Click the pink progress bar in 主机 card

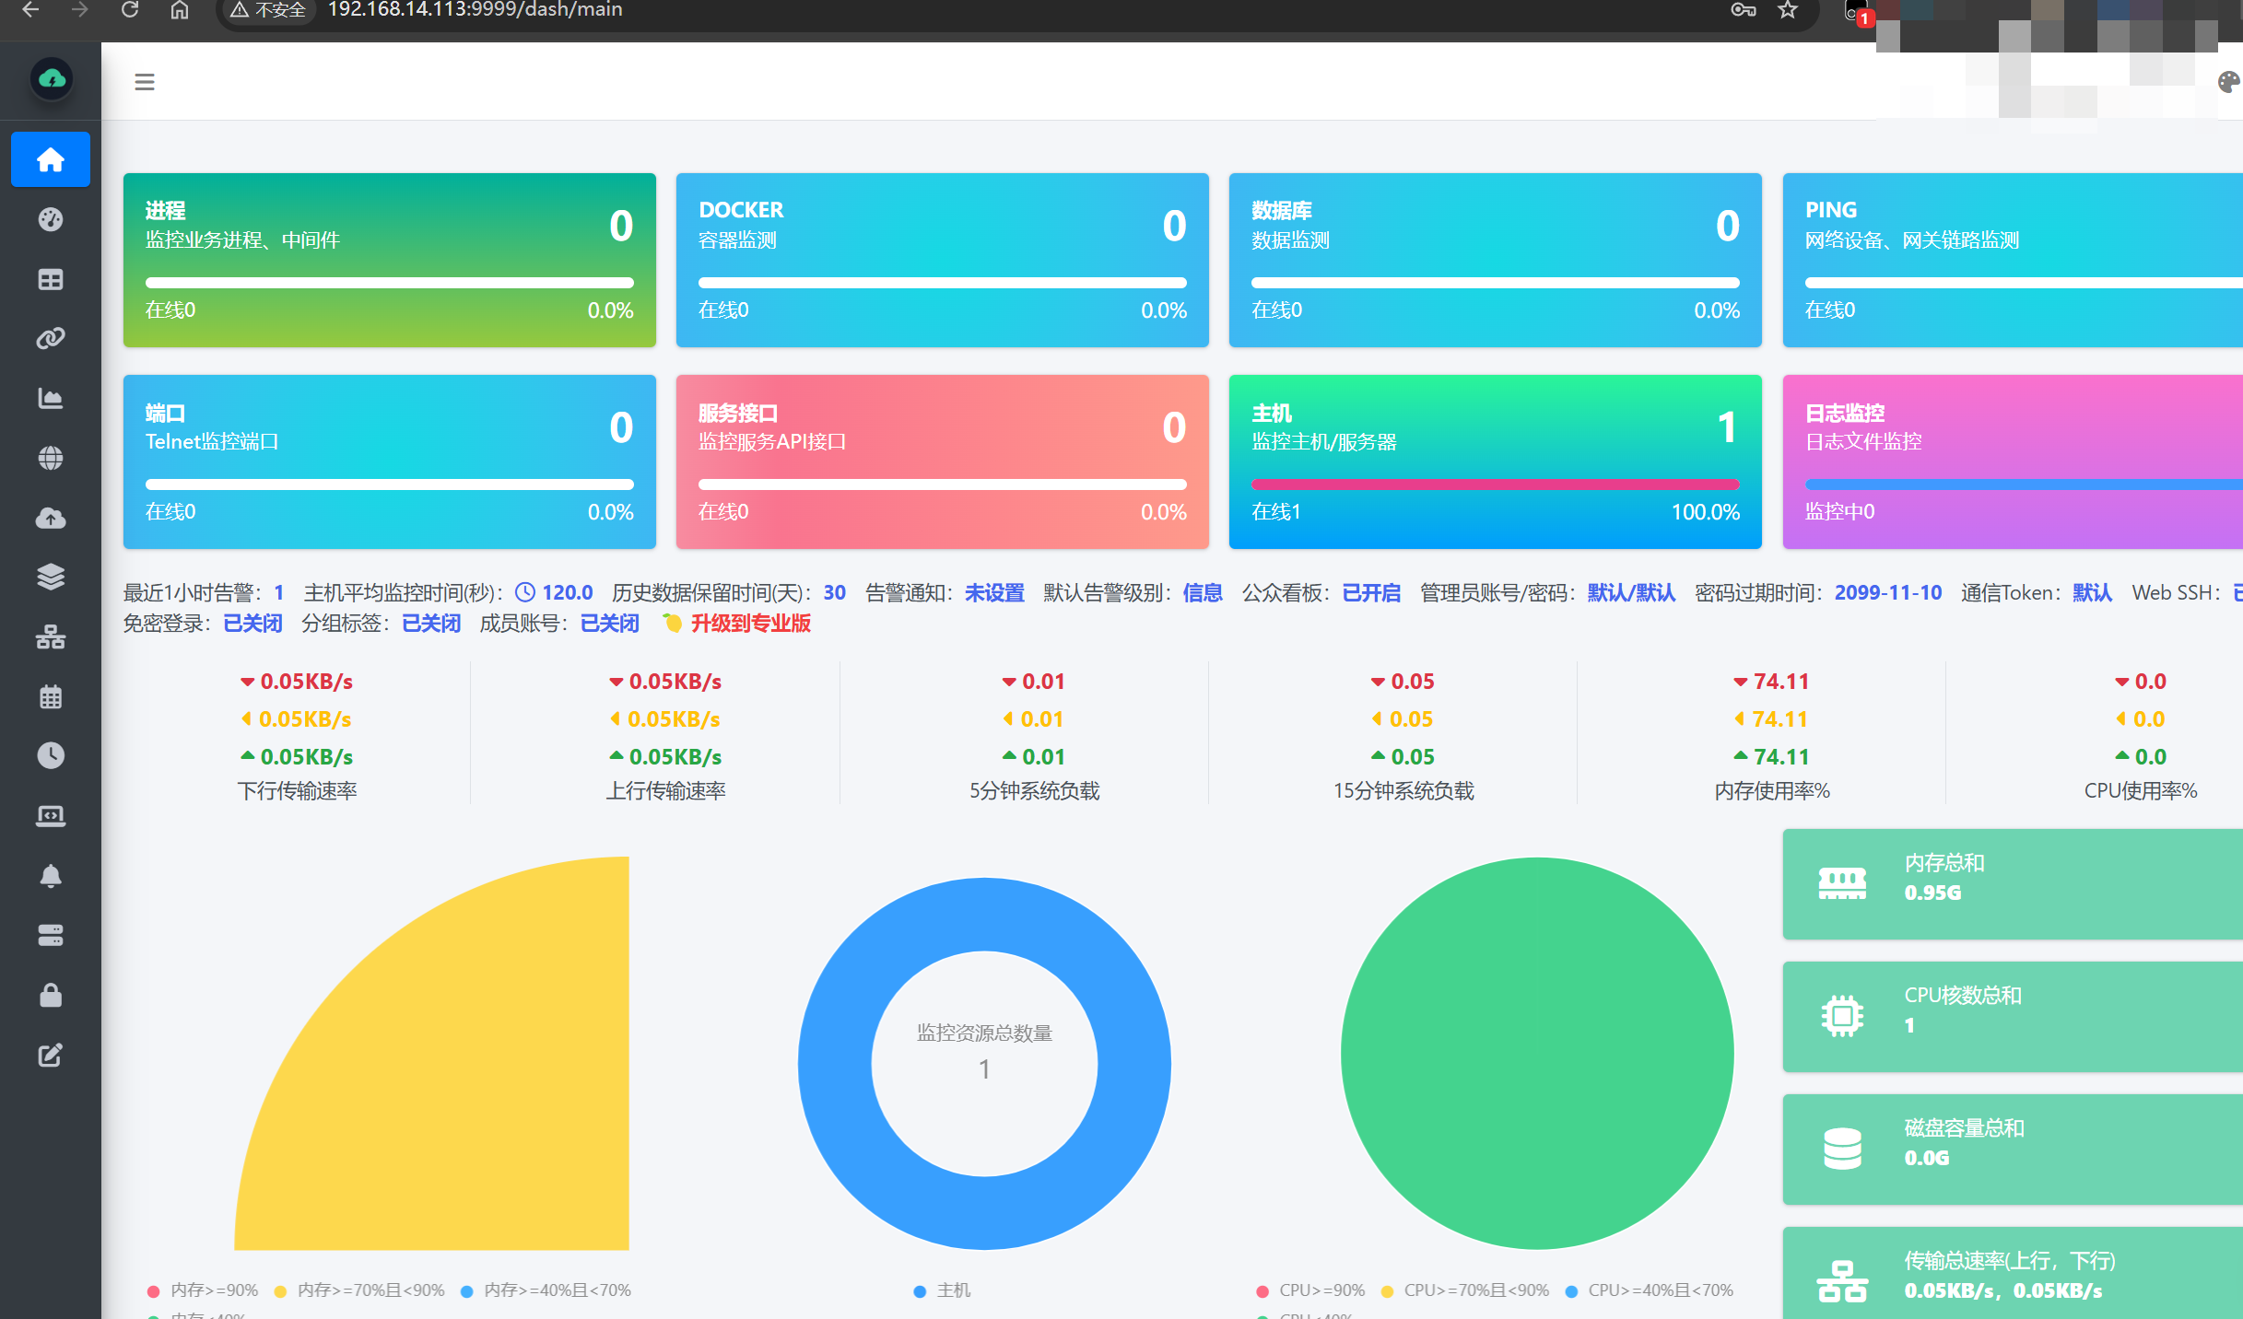click(x=1495, y=484)
